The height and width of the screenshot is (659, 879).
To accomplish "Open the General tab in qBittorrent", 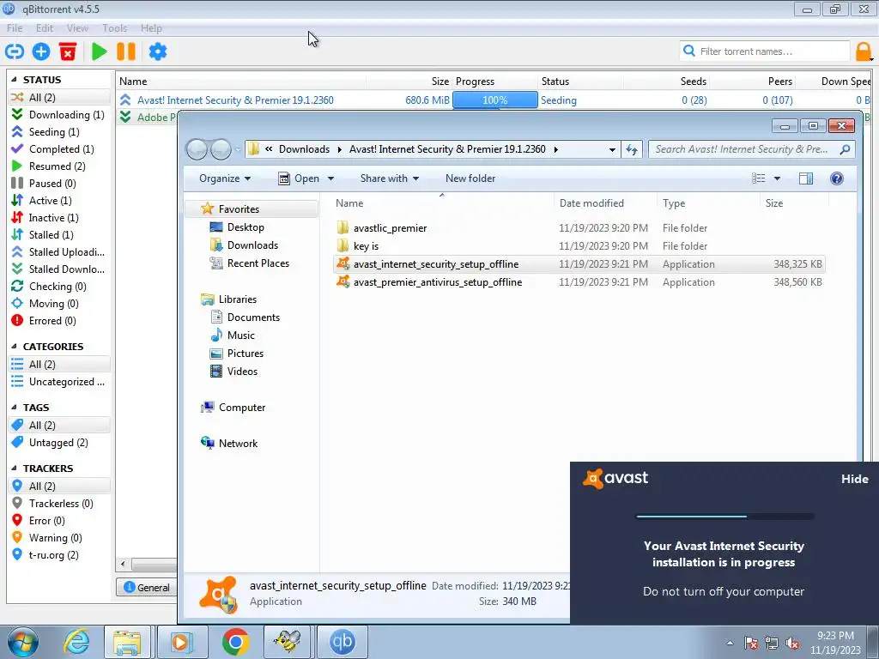I will click(147, 587).
